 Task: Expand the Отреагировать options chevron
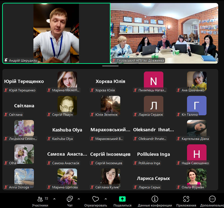106,199
